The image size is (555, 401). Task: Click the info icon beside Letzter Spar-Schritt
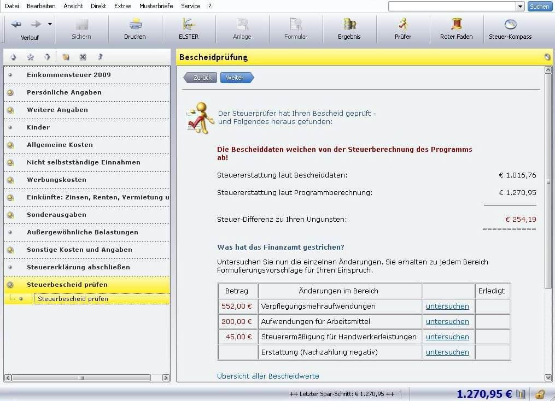click(401, 393)
